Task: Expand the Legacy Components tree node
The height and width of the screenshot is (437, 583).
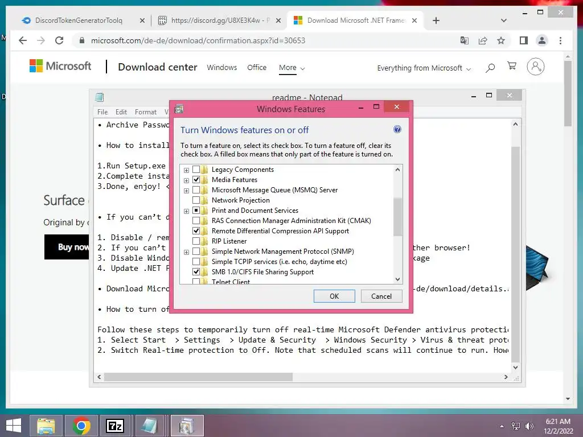Action: tap(186, 170)
